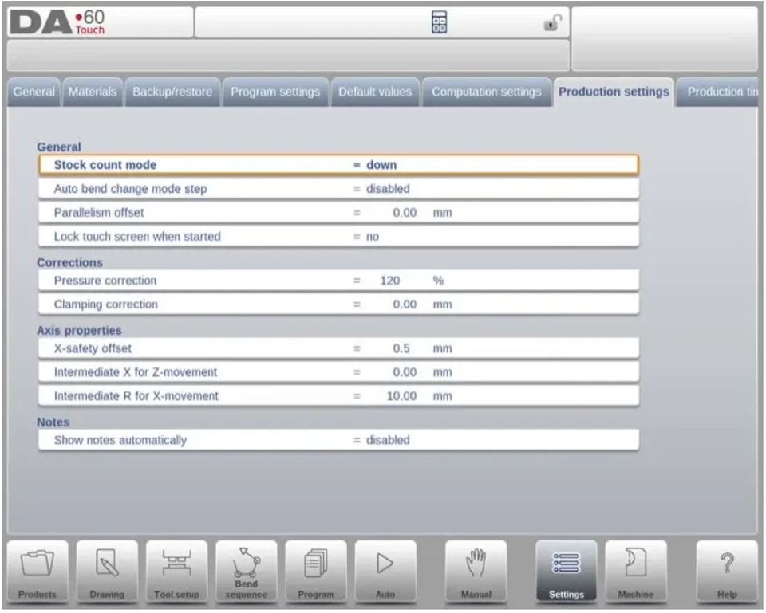
Task: Edit the Parallelism offset value
Action: click(x=338, y=213)
